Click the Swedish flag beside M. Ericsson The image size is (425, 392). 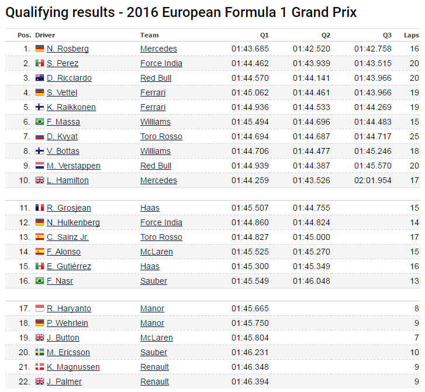coord(40,353)
